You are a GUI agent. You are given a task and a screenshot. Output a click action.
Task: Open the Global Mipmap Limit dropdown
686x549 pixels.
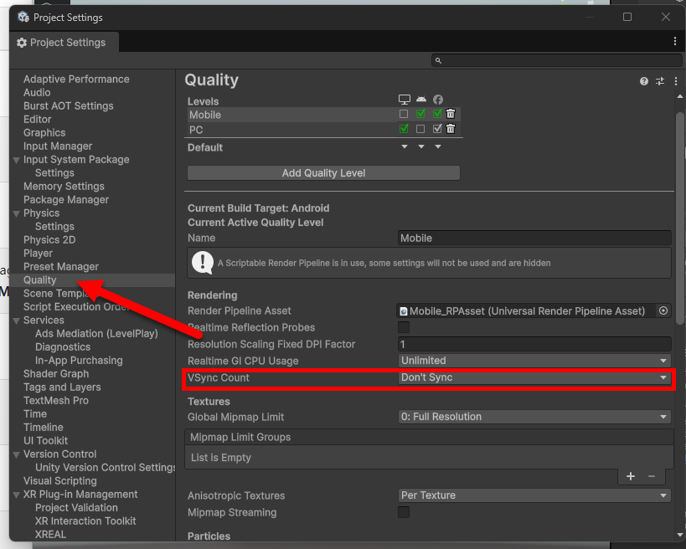(x=534, y=417)
